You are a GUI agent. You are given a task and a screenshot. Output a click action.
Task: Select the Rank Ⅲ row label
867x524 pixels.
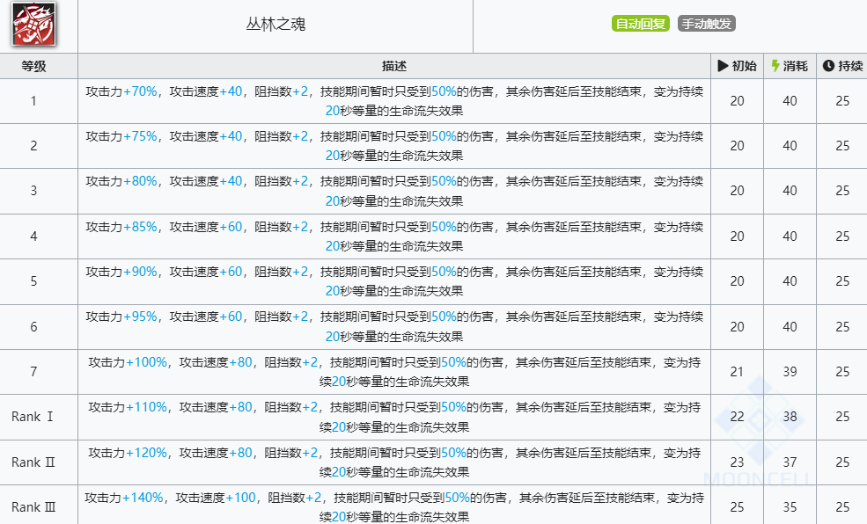34,507
